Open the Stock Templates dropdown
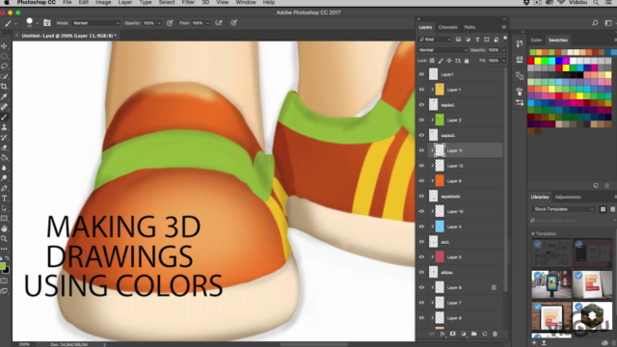This screenshot has height=347, width=617. [x=563, y=209]
